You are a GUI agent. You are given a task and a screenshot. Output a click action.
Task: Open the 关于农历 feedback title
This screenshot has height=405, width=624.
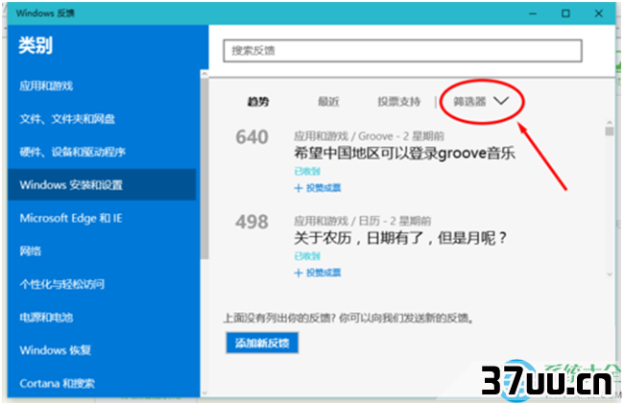pyautogui.click(x=400, y=238)
